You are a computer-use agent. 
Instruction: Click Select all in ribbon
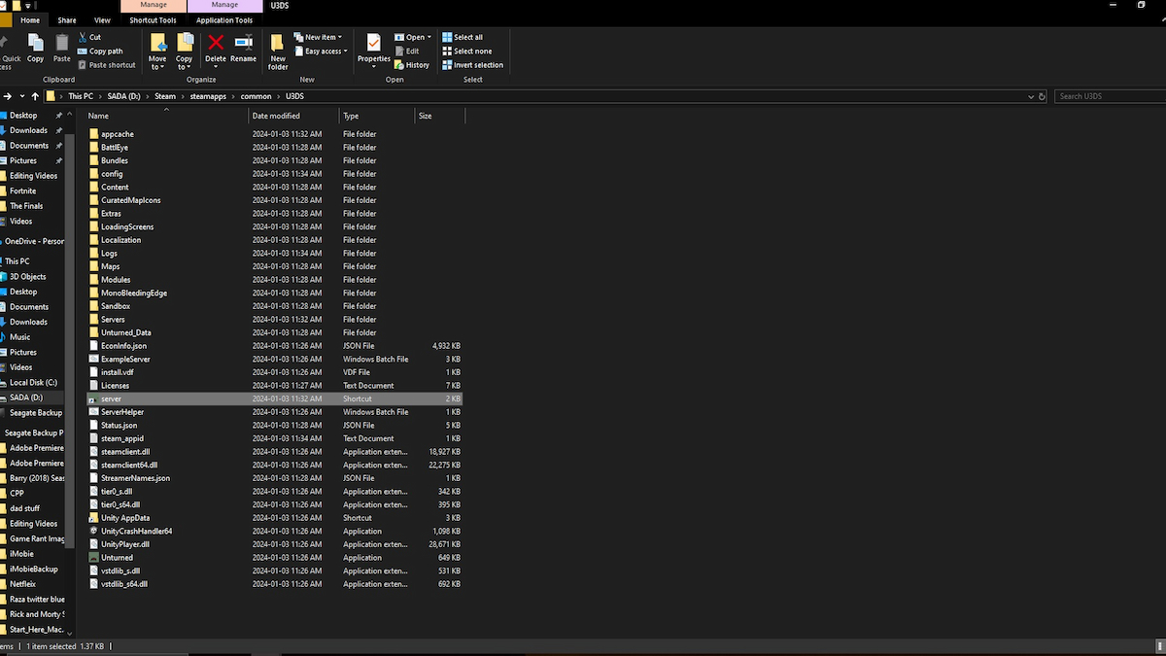pos(463,37)
